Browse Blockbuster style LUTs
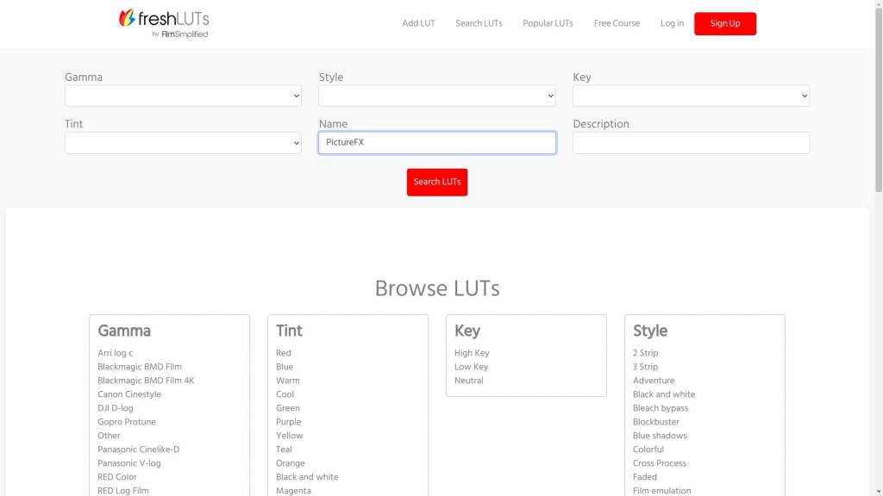The image size is (883, 496). click(656, 422)
